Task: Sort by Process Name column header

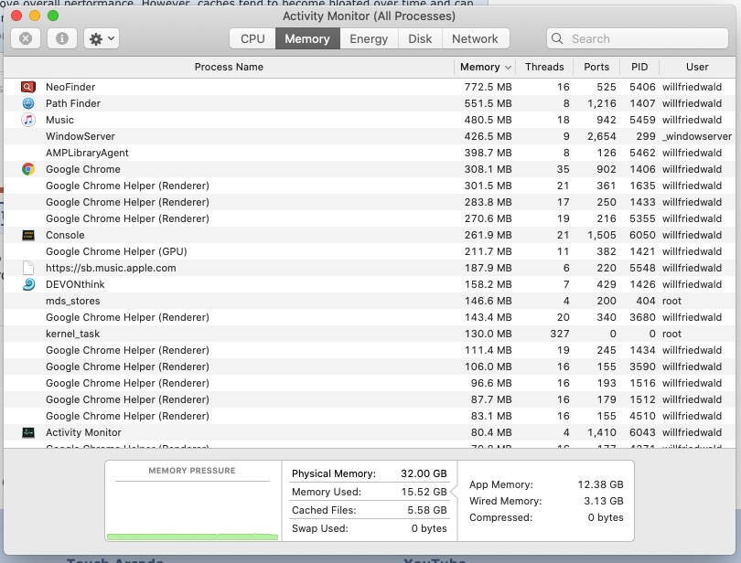Action: pyautogui.click(x=229, y=67)
